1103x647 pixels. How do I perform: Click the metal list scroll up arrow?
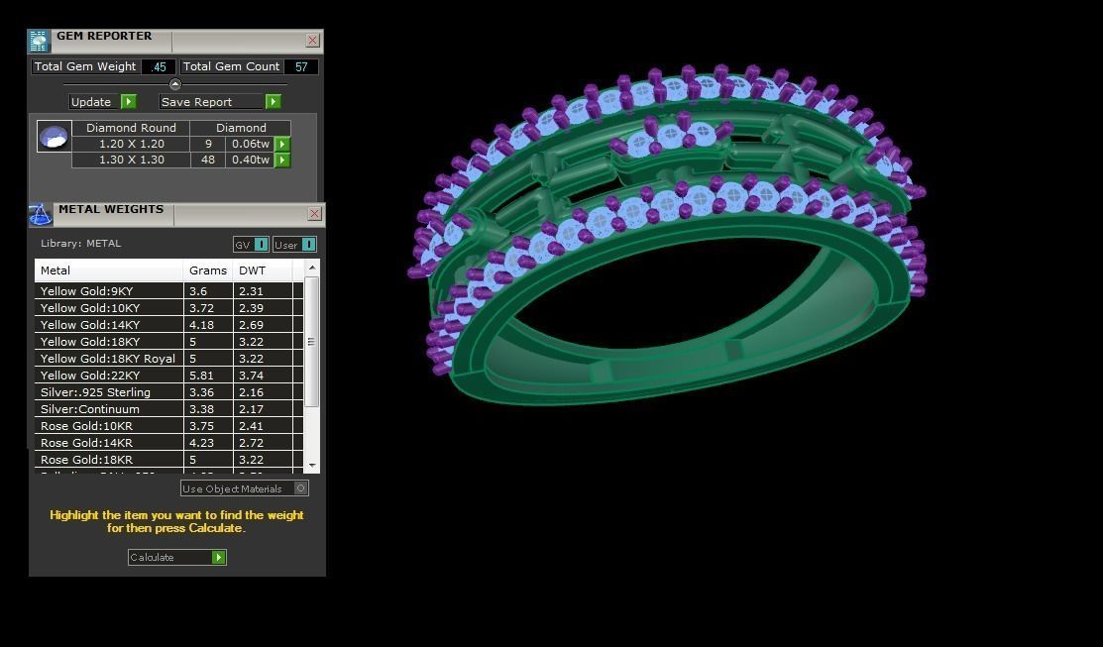tap(312, 268)
